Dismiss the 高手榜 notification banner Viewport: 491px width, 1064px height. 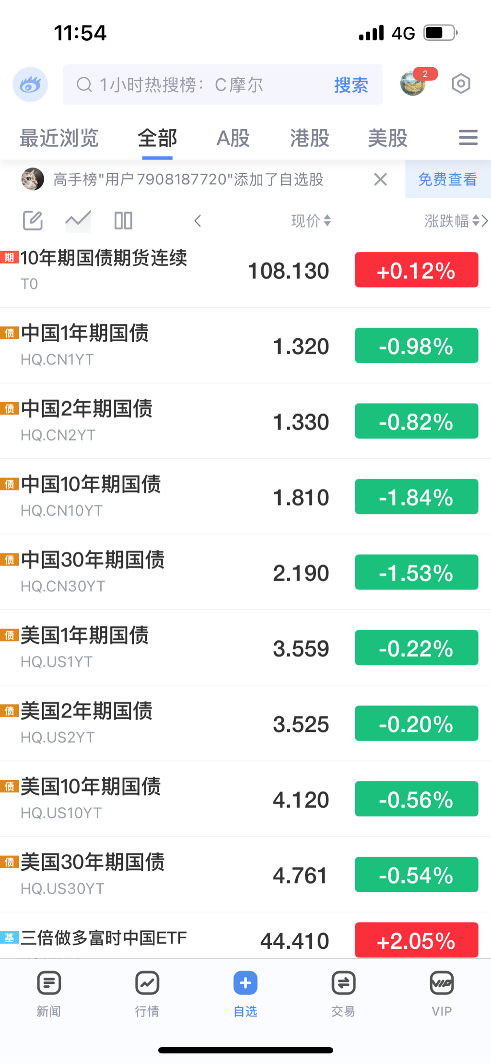pos(380,179)
